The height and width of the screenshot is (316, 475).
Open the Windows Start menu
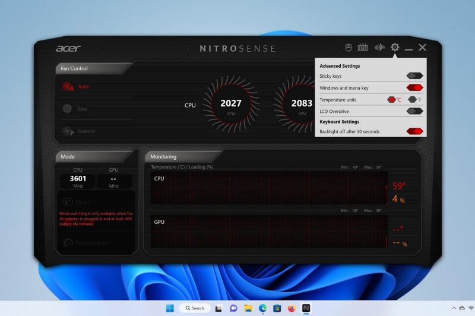pos(170,308)
